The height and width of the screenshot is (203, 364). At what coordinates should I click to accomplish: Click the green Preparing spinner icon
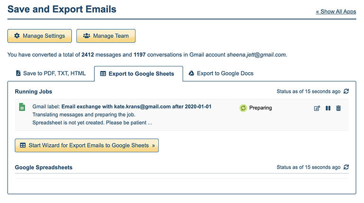(243, 108)
